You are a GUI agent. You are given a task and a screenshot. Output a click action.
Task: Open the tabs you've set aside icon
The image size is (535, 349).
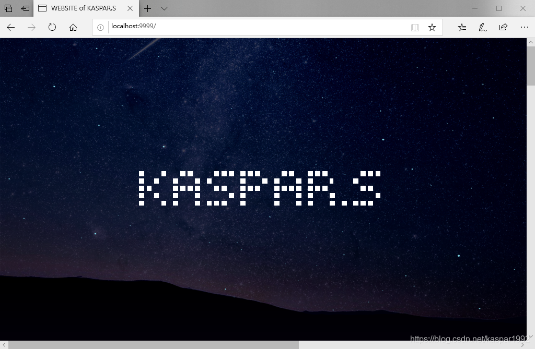[8, 8]
